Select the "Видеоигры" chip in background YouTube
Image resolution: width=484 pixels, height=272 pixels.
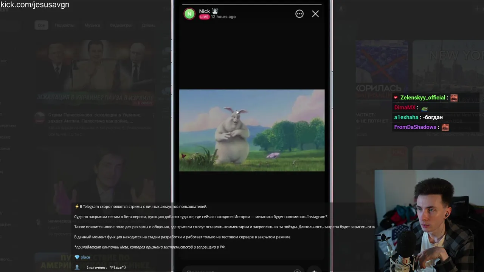121,25
